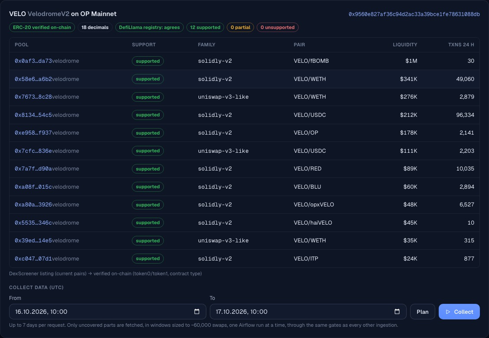Click the COLLECT DATA (UTC) heading

pyautogui.click(x=36, y=287)
